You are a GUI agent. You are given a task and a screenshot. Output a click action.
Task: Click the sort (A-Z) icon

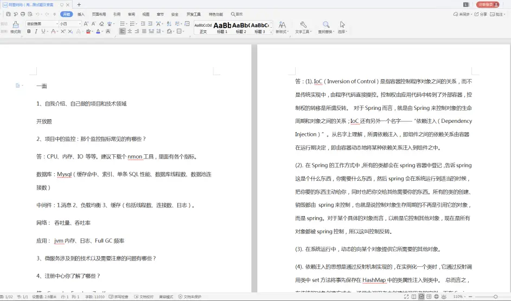point(169,24)
